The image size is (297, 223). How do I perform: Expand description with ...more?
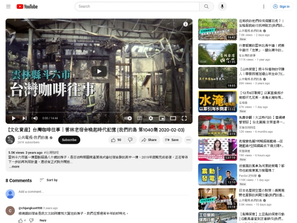click(x=14, y=167)
